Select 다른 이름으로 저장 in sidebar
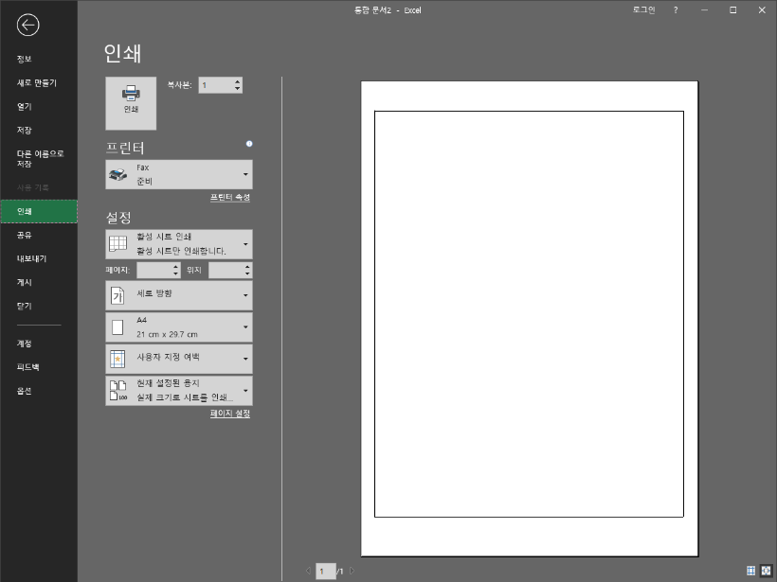777x582 pixels. tap(39, 158)
